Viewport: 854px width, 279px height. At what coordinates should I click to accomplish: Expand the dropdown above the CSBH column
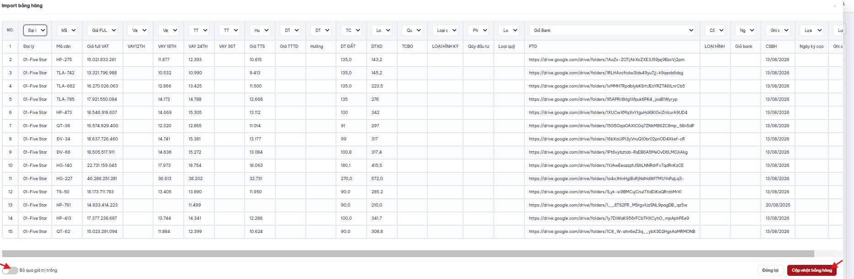tap(778, 30)
